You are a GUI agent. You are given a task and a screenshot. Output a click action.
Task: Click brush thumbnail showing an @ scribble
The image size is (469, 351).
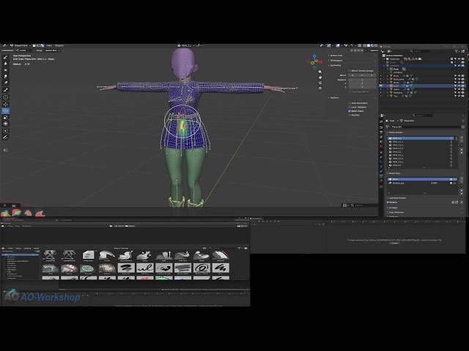(202, 268)
